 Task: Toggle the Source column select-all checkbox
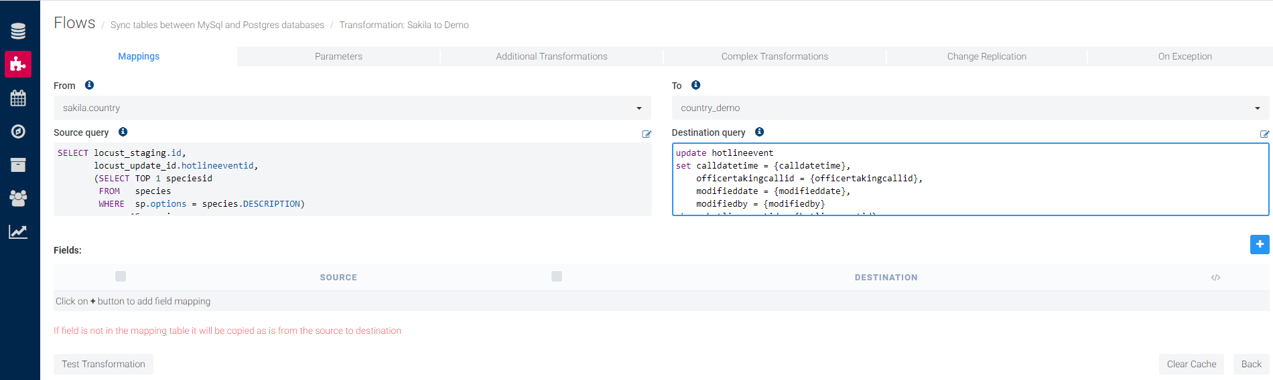coord(121,276)
